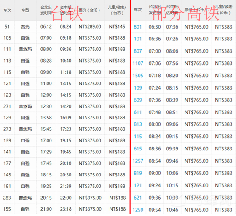The width and height of the screenshot is (236, 216).
Task: Click train number 155 cell
Action: [7, 209]
